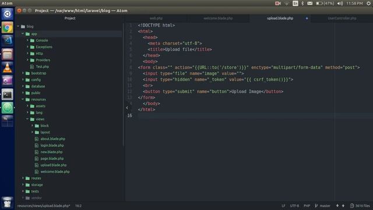Select the upload.blade.php tab

pyautogui.click(x=280, y=18)
